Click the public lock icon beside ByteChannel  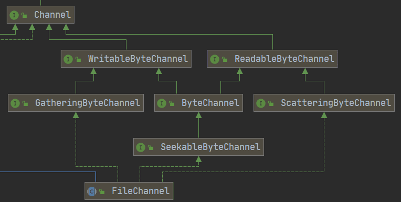172,103
